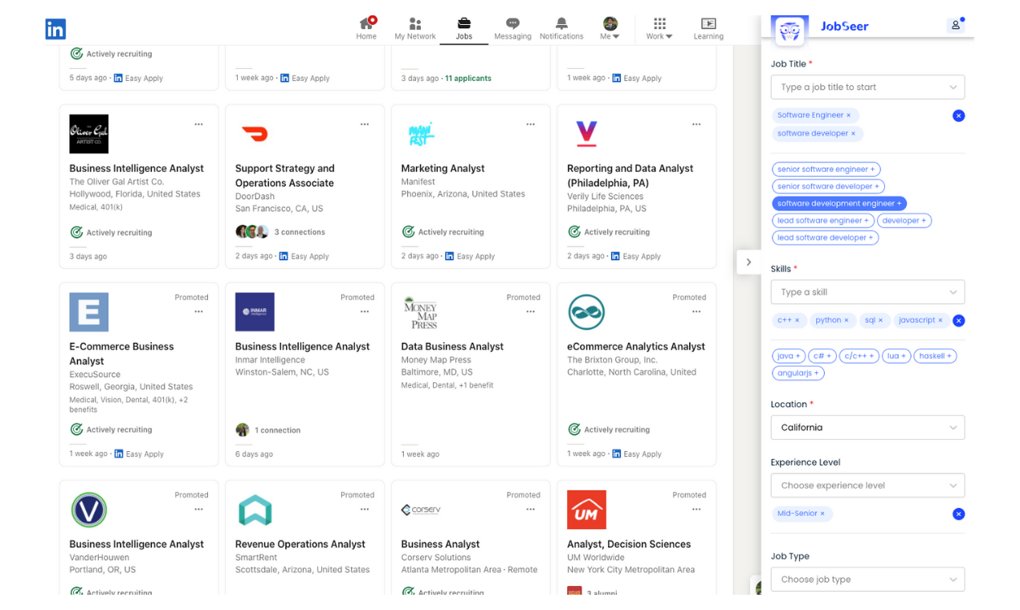Image resolution: width=1020 pixels, height=610 pixels.
Task: Clear all selected skills
Action: click(x=958, y=321)
